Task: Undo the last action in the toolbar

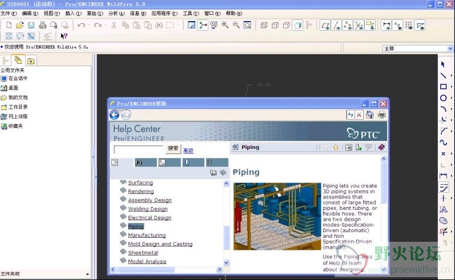Action: 81,25
